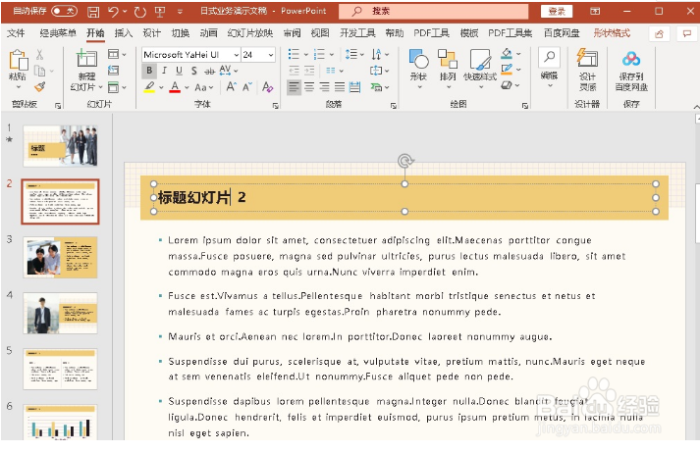Apply bulleted list formatting
This screenshot has width=700, height=452.
(294, 55)
